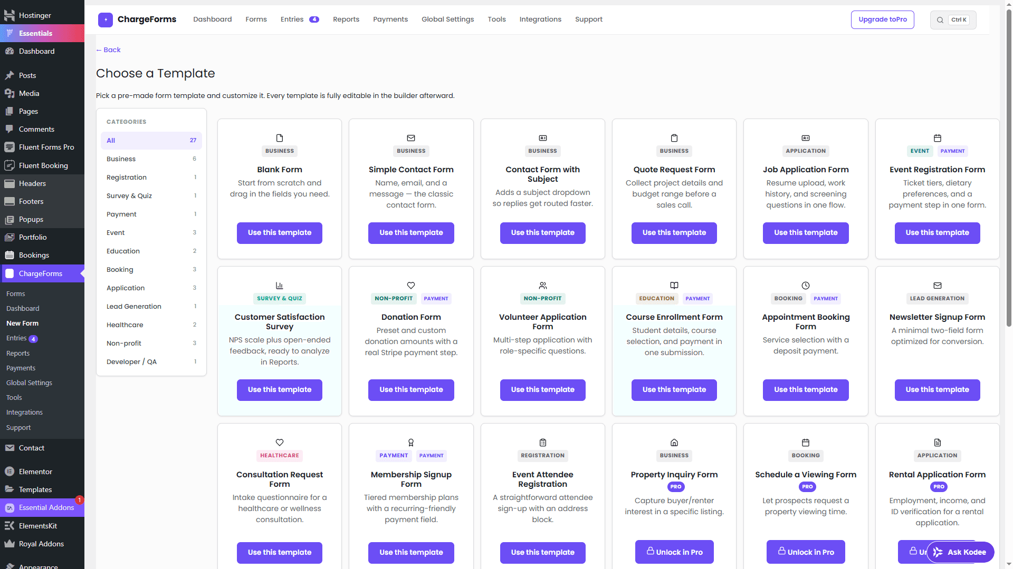Click the Upgrade to Pro button
Screen dimensions: 1013x569
pos(882,19)
